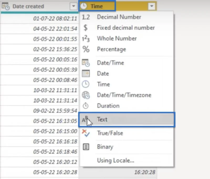
Task: Select cell 05-05-22 16:20:12
Action: click(x=40, y=162)
